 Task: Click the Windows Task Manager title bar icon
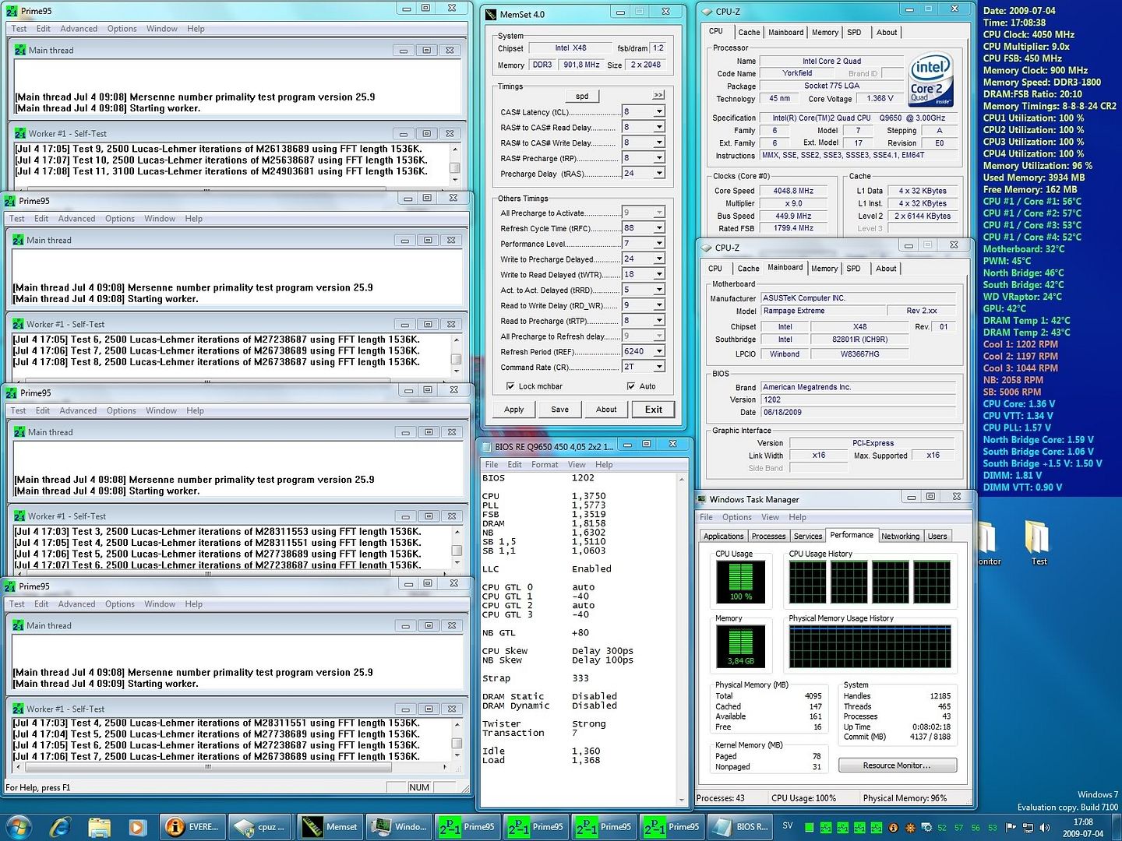click(x=700, y=499)
